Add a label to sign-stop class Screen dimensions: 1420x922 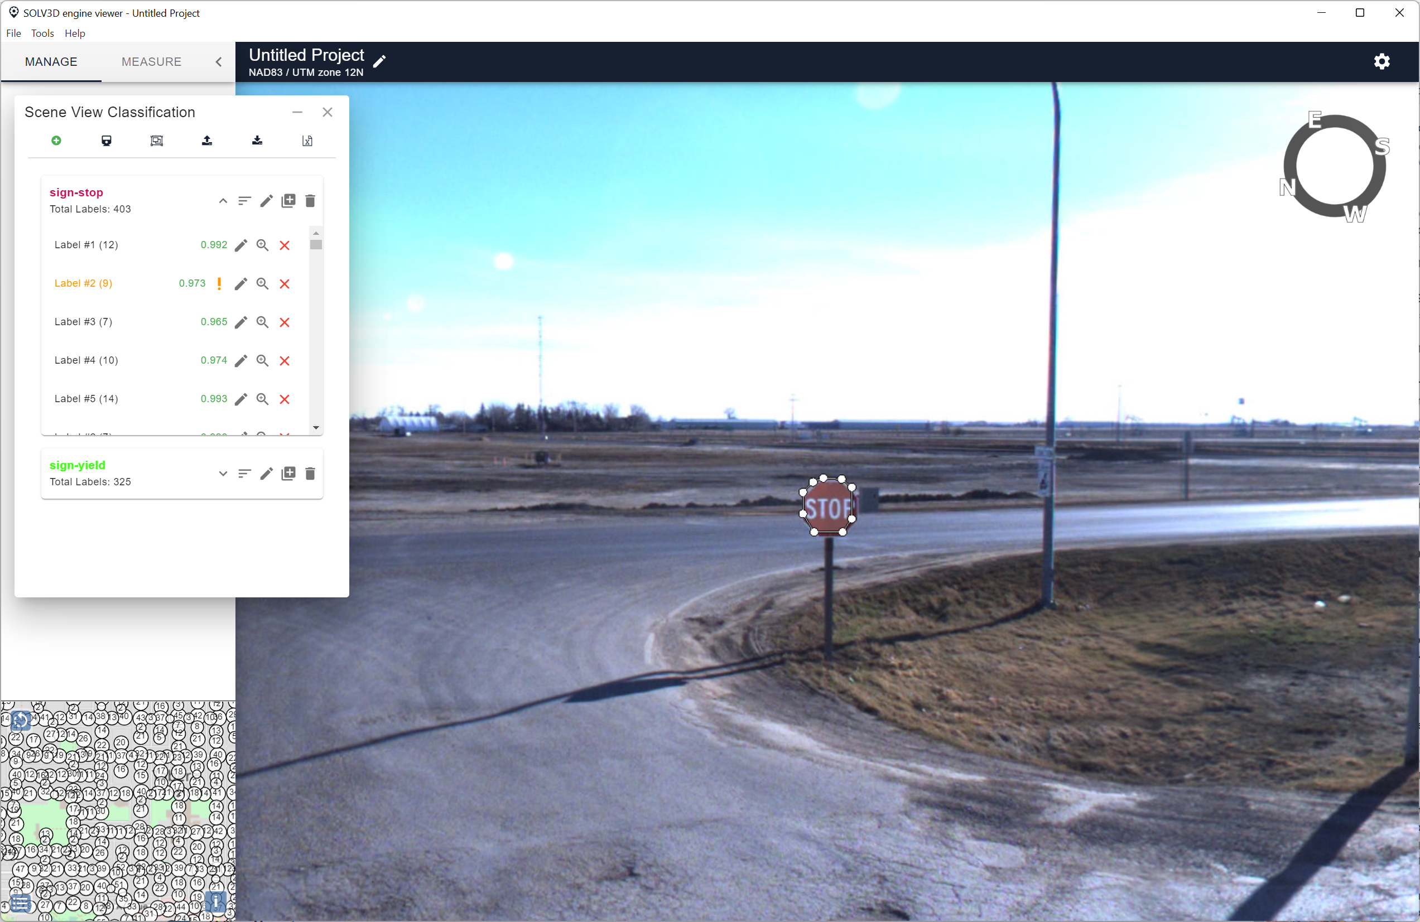288,201
